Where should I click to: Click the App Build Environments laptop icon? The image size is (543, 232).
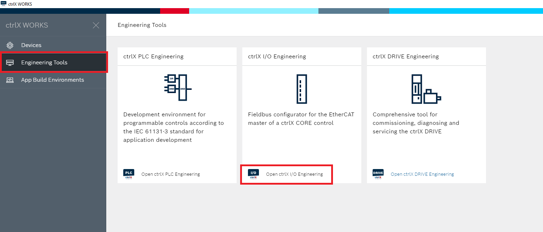[10, 80]
